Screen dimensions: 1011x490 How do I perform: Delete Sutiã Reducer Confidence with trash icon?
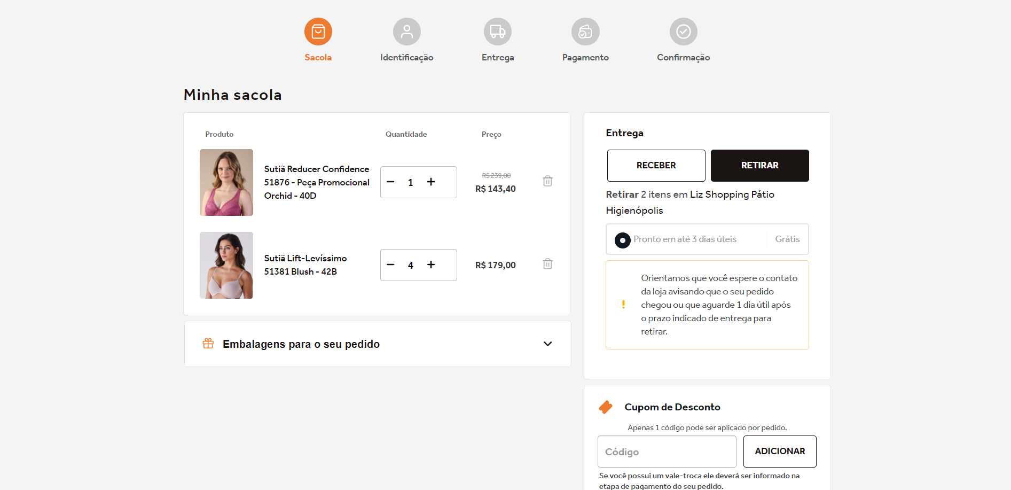point(547,181)
